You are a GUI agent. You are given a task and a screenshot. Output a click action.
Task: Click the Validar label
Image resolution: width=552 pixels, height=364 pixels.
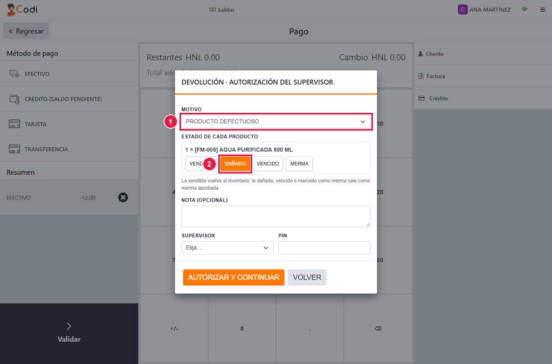pos(69,339)
